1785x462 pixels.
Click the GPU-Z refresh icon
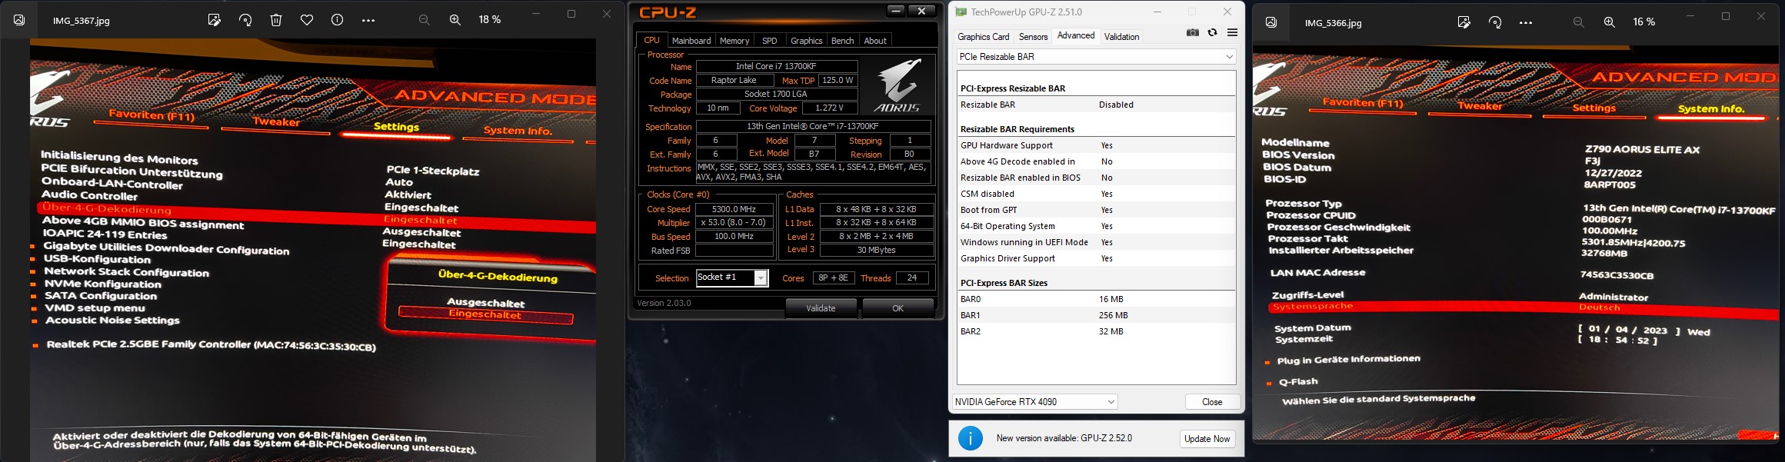coord(1213,32)
